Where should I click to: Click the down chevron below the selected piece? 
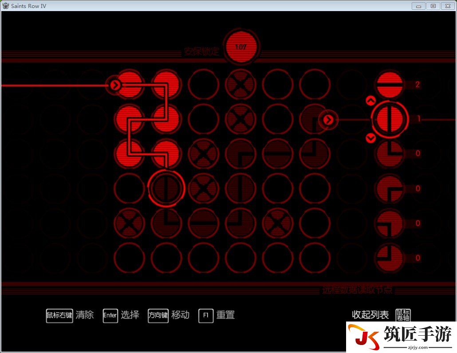[371, 138]
